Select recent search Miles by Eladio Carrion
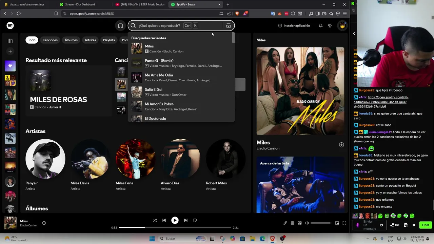 point(181,49)
